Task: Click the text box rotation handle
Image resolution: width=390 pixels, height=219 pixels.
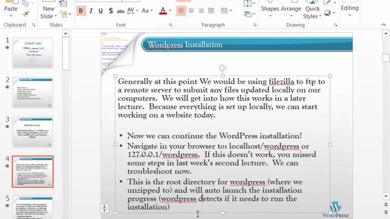Action: click(x=222, y=68)
